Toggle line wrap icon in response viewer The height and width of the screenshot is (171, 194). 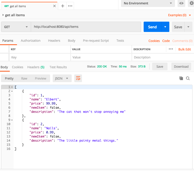(78, 78)
